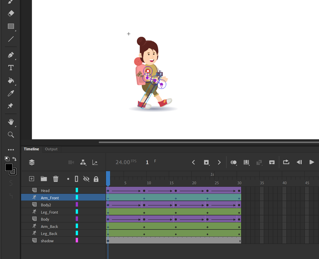This screenshot has height=259, width=319.
Task: Enable Onion Skin mode
Action: 234,162
